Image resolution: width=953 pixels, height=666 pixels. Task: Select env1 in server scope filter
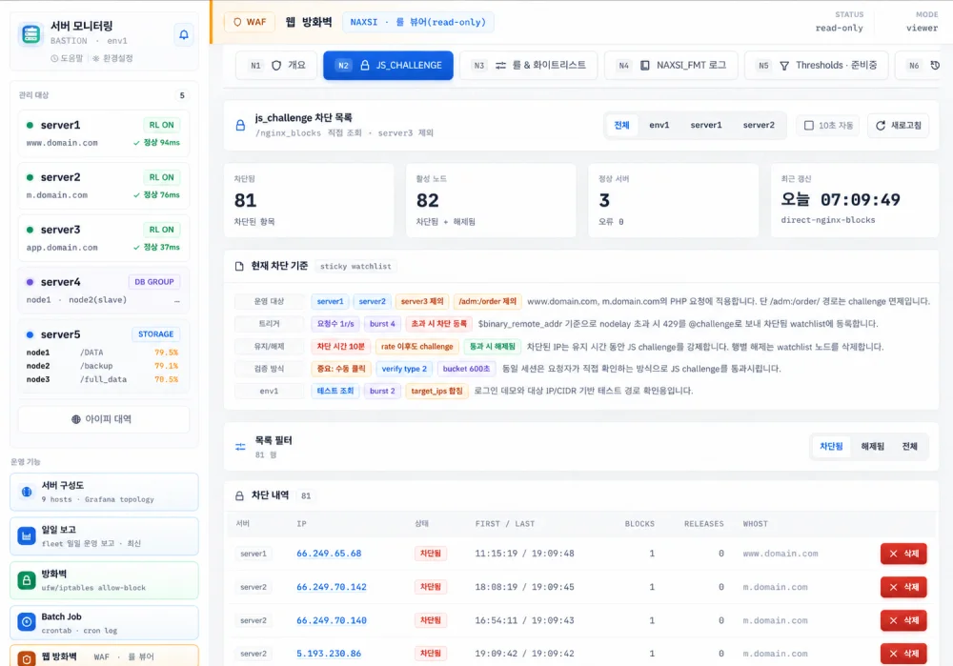click(659, 125)
